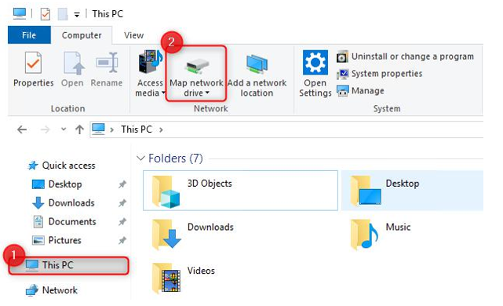The image size is (503, 306).
Task: Go up one level with Up arrow
Action: pos(79,129)
